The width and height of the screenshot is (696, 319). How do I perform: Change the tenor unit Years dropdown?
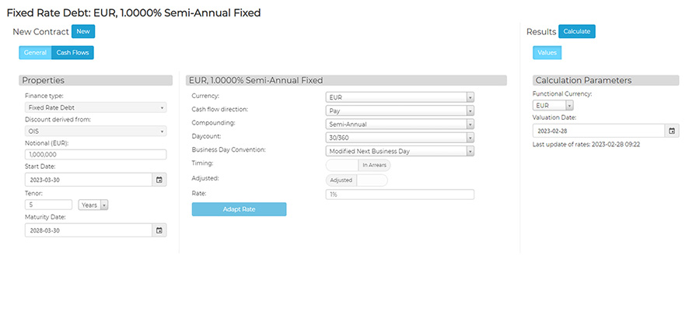pyautogui.click(x=94, y=205)
